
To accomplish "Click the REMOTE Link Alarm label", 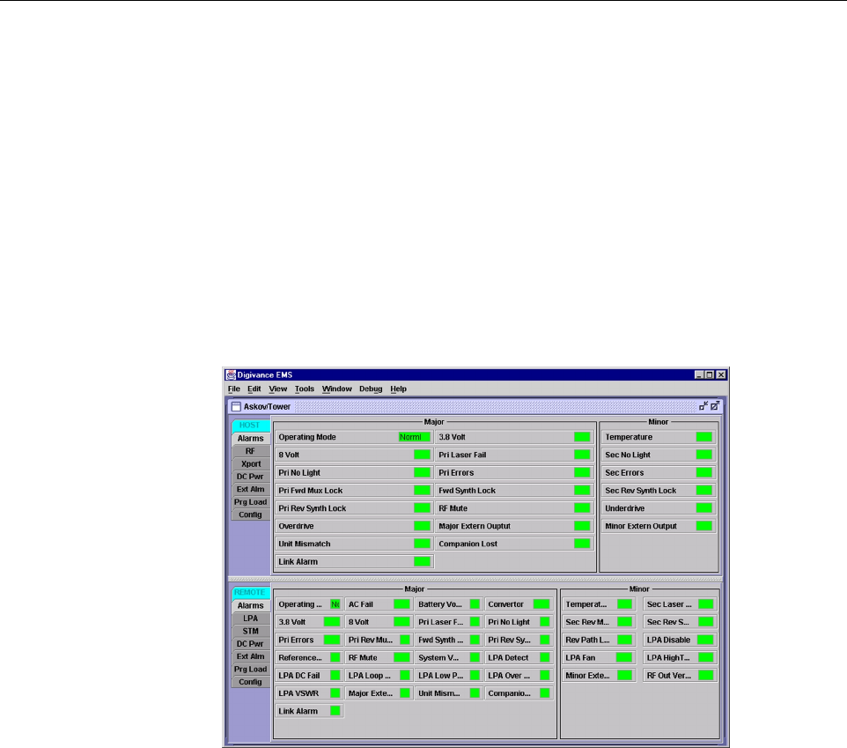I will pyautogui.click(x=298, y=711).
